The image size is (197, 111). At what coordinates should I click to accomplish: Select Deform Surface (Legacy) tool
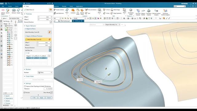(156, 12)
